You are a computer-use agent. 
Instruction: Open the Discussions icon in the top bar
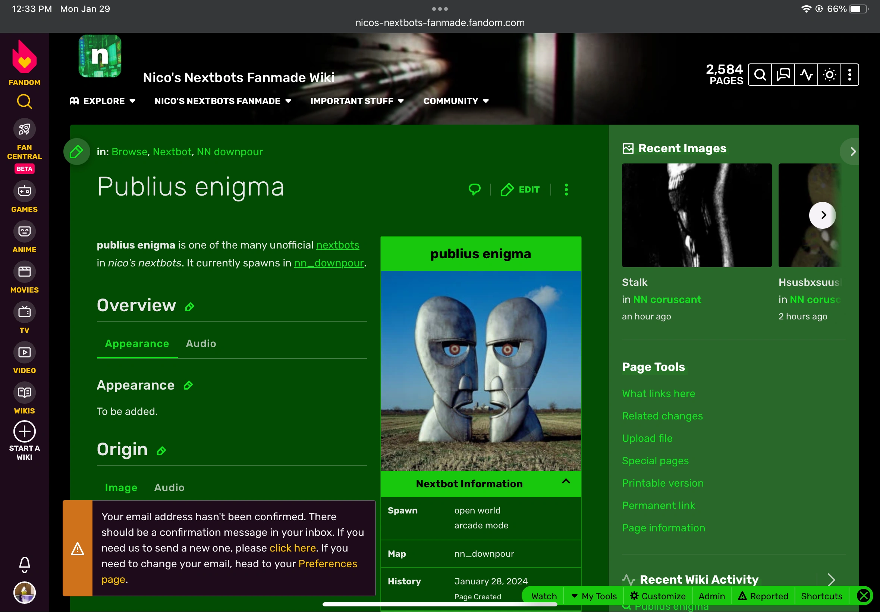click(783, 74)
